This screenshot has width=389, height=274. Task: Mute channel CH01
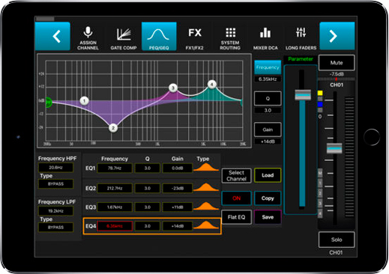pos(337,63)
